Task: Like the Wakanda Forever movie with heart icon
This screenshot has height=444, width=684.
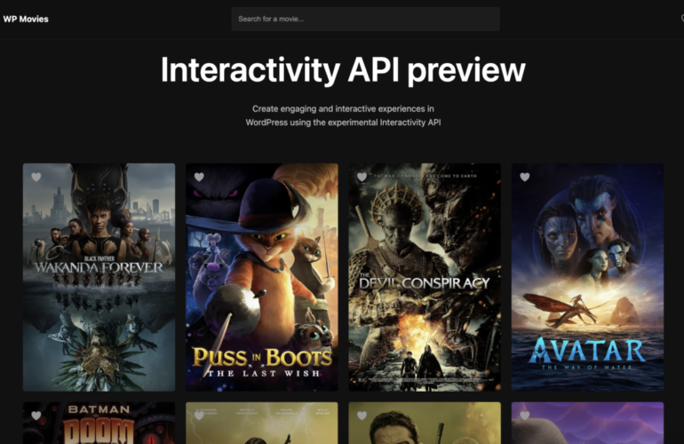Action: click(x=36, y=177)
